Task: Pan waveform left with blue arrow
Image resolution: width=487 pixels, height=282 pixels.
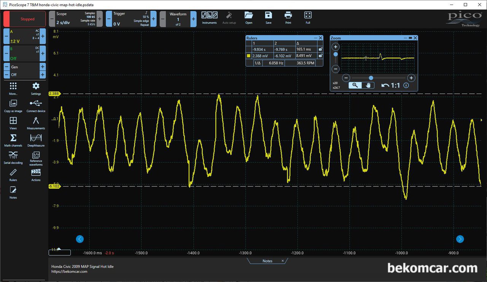Action: (x=80, y=239)
